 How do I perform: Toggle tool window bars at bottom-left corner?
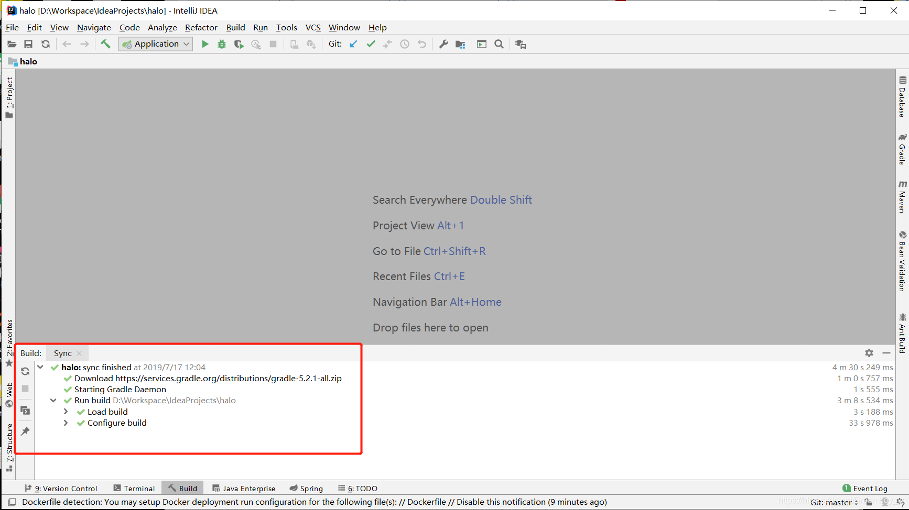(x=12, y=502)
